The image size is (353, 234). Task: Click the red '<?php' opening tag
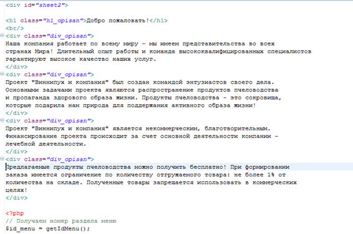(x=15, y=214)
